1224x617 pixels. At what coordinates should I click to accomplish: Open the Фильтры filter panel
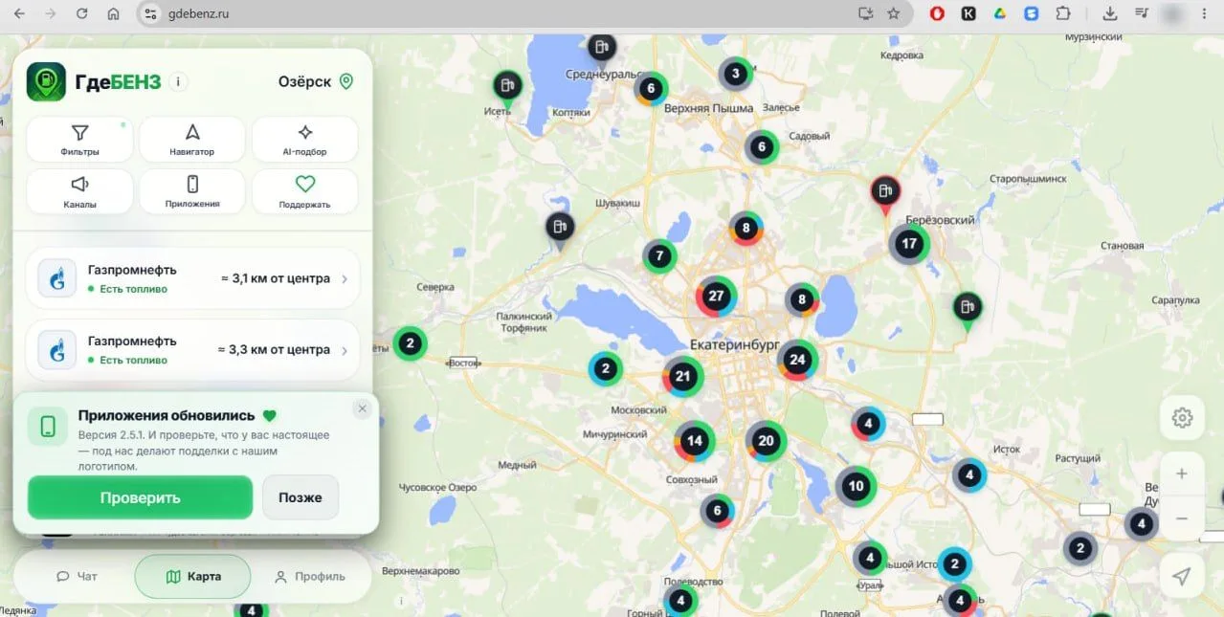click(x=79, y=140)
